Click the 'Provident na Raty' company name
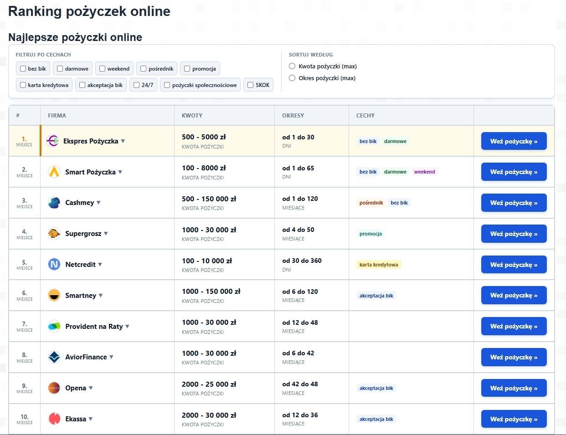This screenshot has height=435, width=566. tap(94, 327)
